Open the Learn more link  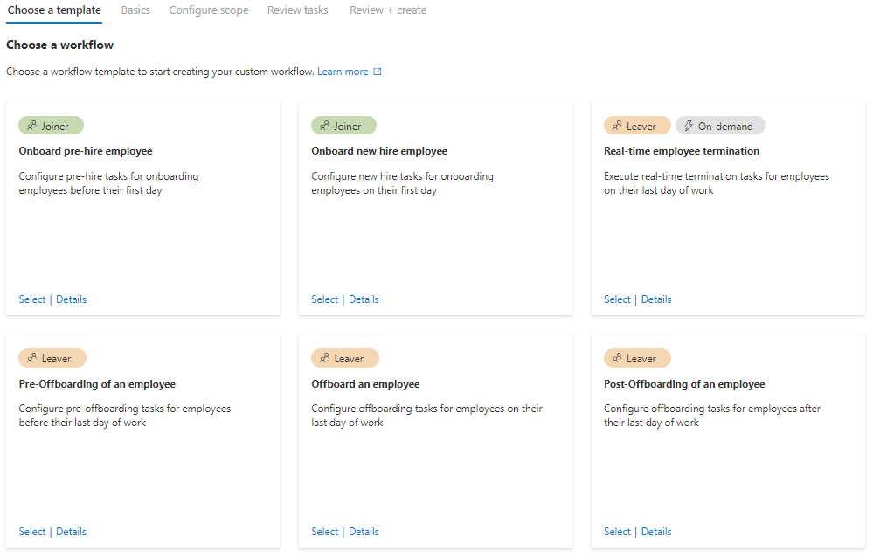[343, 72]
